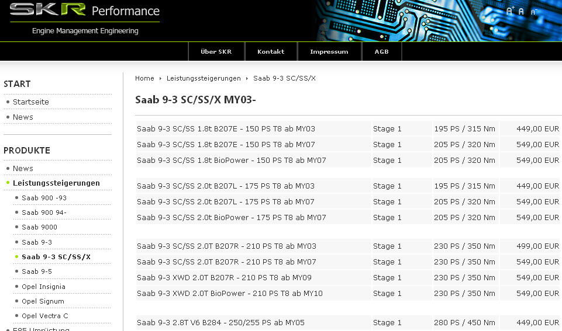Screen dimensions: 562x331
Task: Select row XWD 2.0T B207R ab MY09
Action: coord(349,277)
